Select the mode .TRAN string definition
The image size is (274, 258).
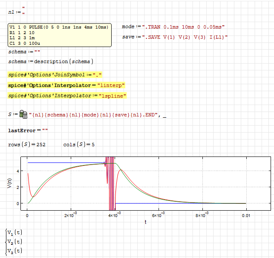click(x=173, y=26)
